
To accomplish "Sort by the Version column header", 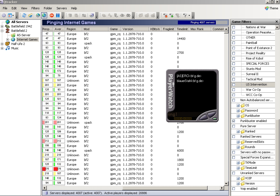I will point(135,29).
